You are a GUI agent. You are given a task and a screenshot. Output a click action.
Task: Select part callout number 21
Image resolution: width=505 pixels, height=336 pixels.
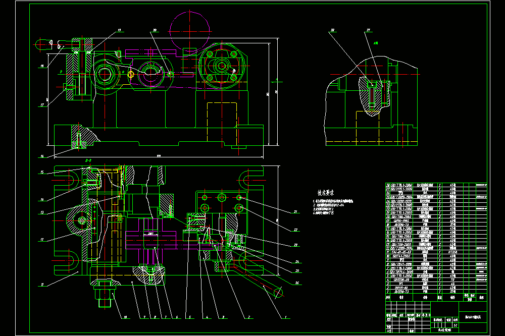(295, 212)
